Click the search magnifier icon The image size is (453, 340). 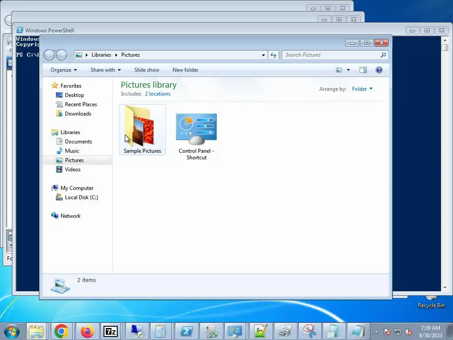[x=383, y=55]
